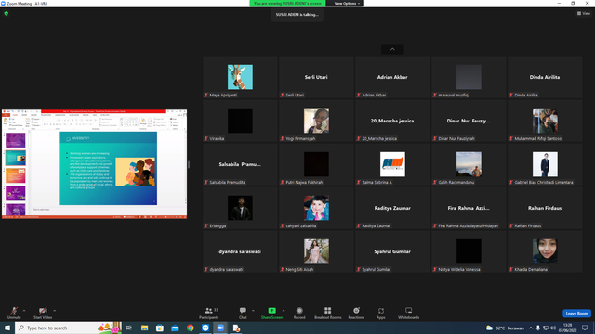Select Muhammad Rifqi Santoso's tile
Viewport: 595px width, 334px height.
click(545, 121)
